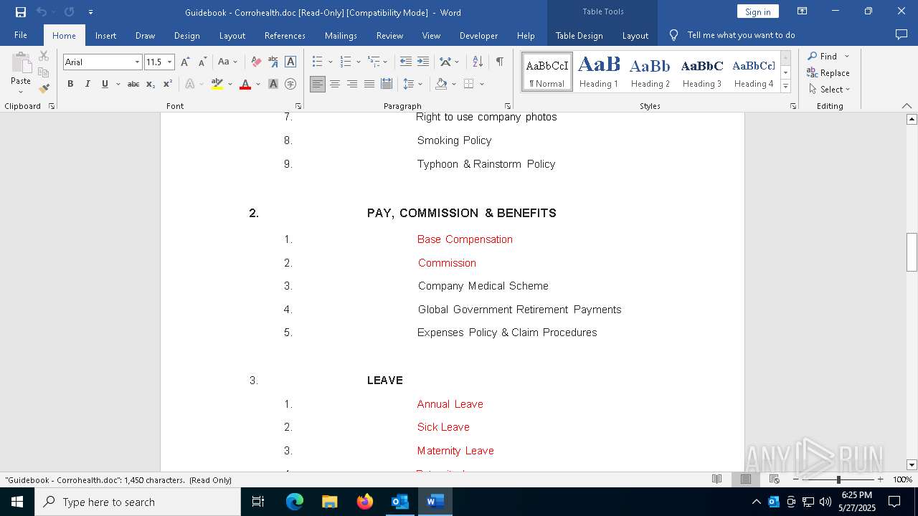
Task: Click the Enclose Characters icon
Action: tap(290, 84)
